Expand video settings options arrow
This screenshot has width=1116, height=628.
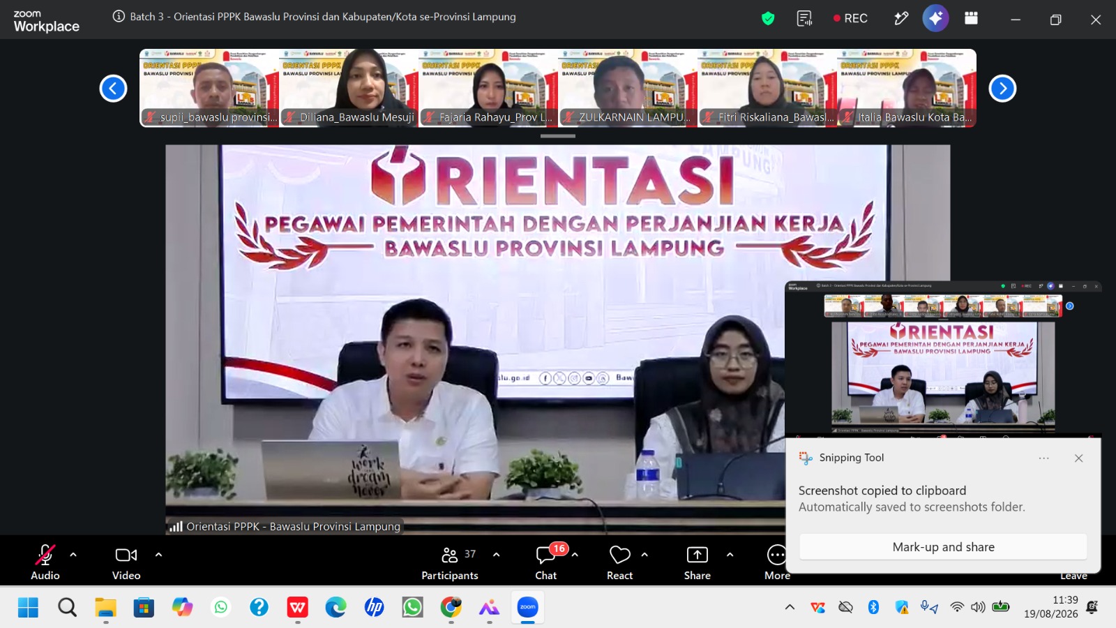click(x=158, y=555)
